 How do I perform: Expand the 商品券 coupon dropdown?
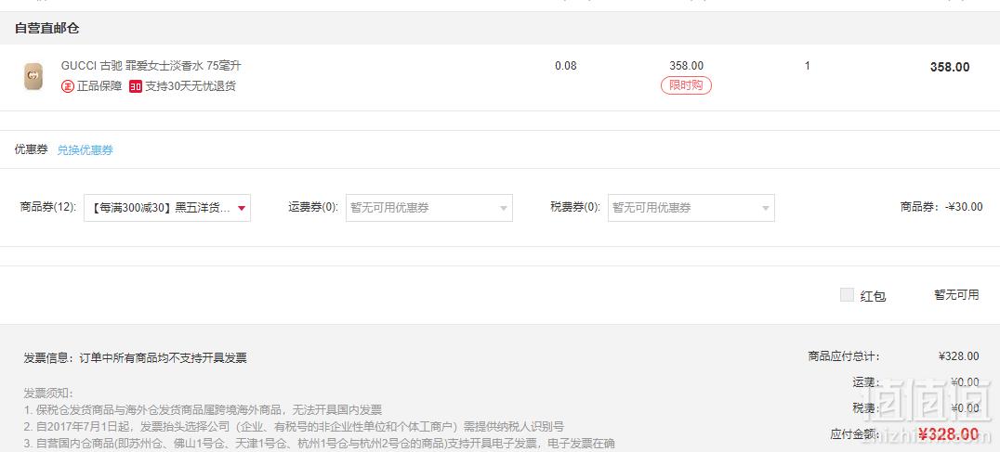167,208
